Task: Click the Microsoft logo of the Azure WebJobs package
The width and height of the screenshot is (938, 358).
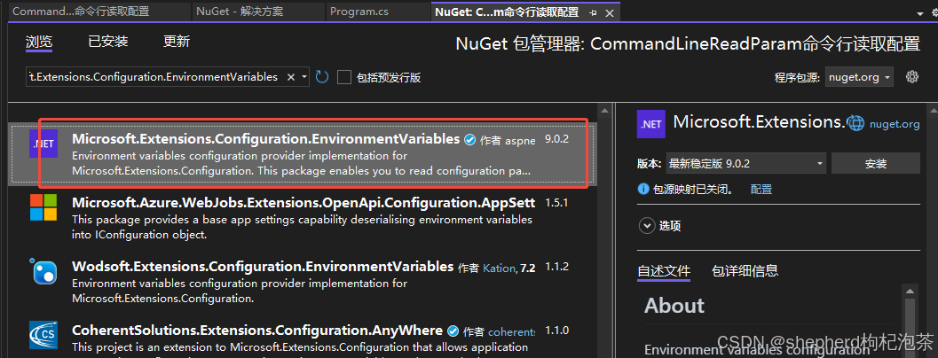Action: [x=43, y=206]
